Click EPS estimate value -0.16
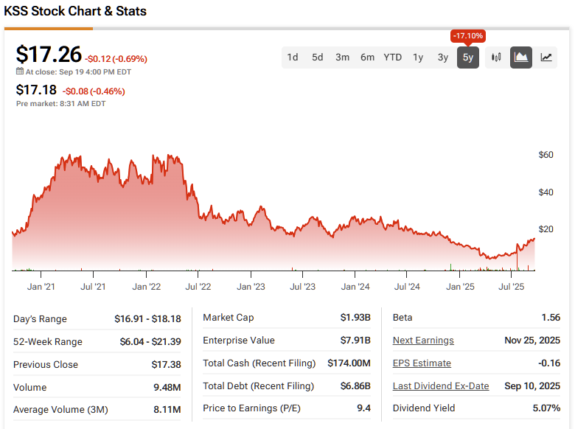This screenshot has width=575, height=429. point(549,363)
